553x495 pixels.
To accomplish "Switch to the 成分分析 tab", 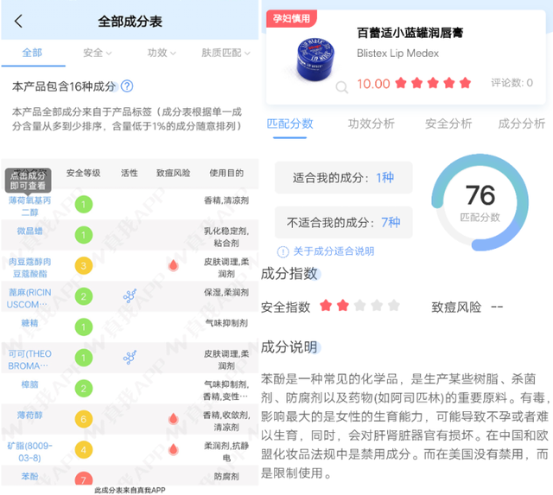I will point(521,124).
